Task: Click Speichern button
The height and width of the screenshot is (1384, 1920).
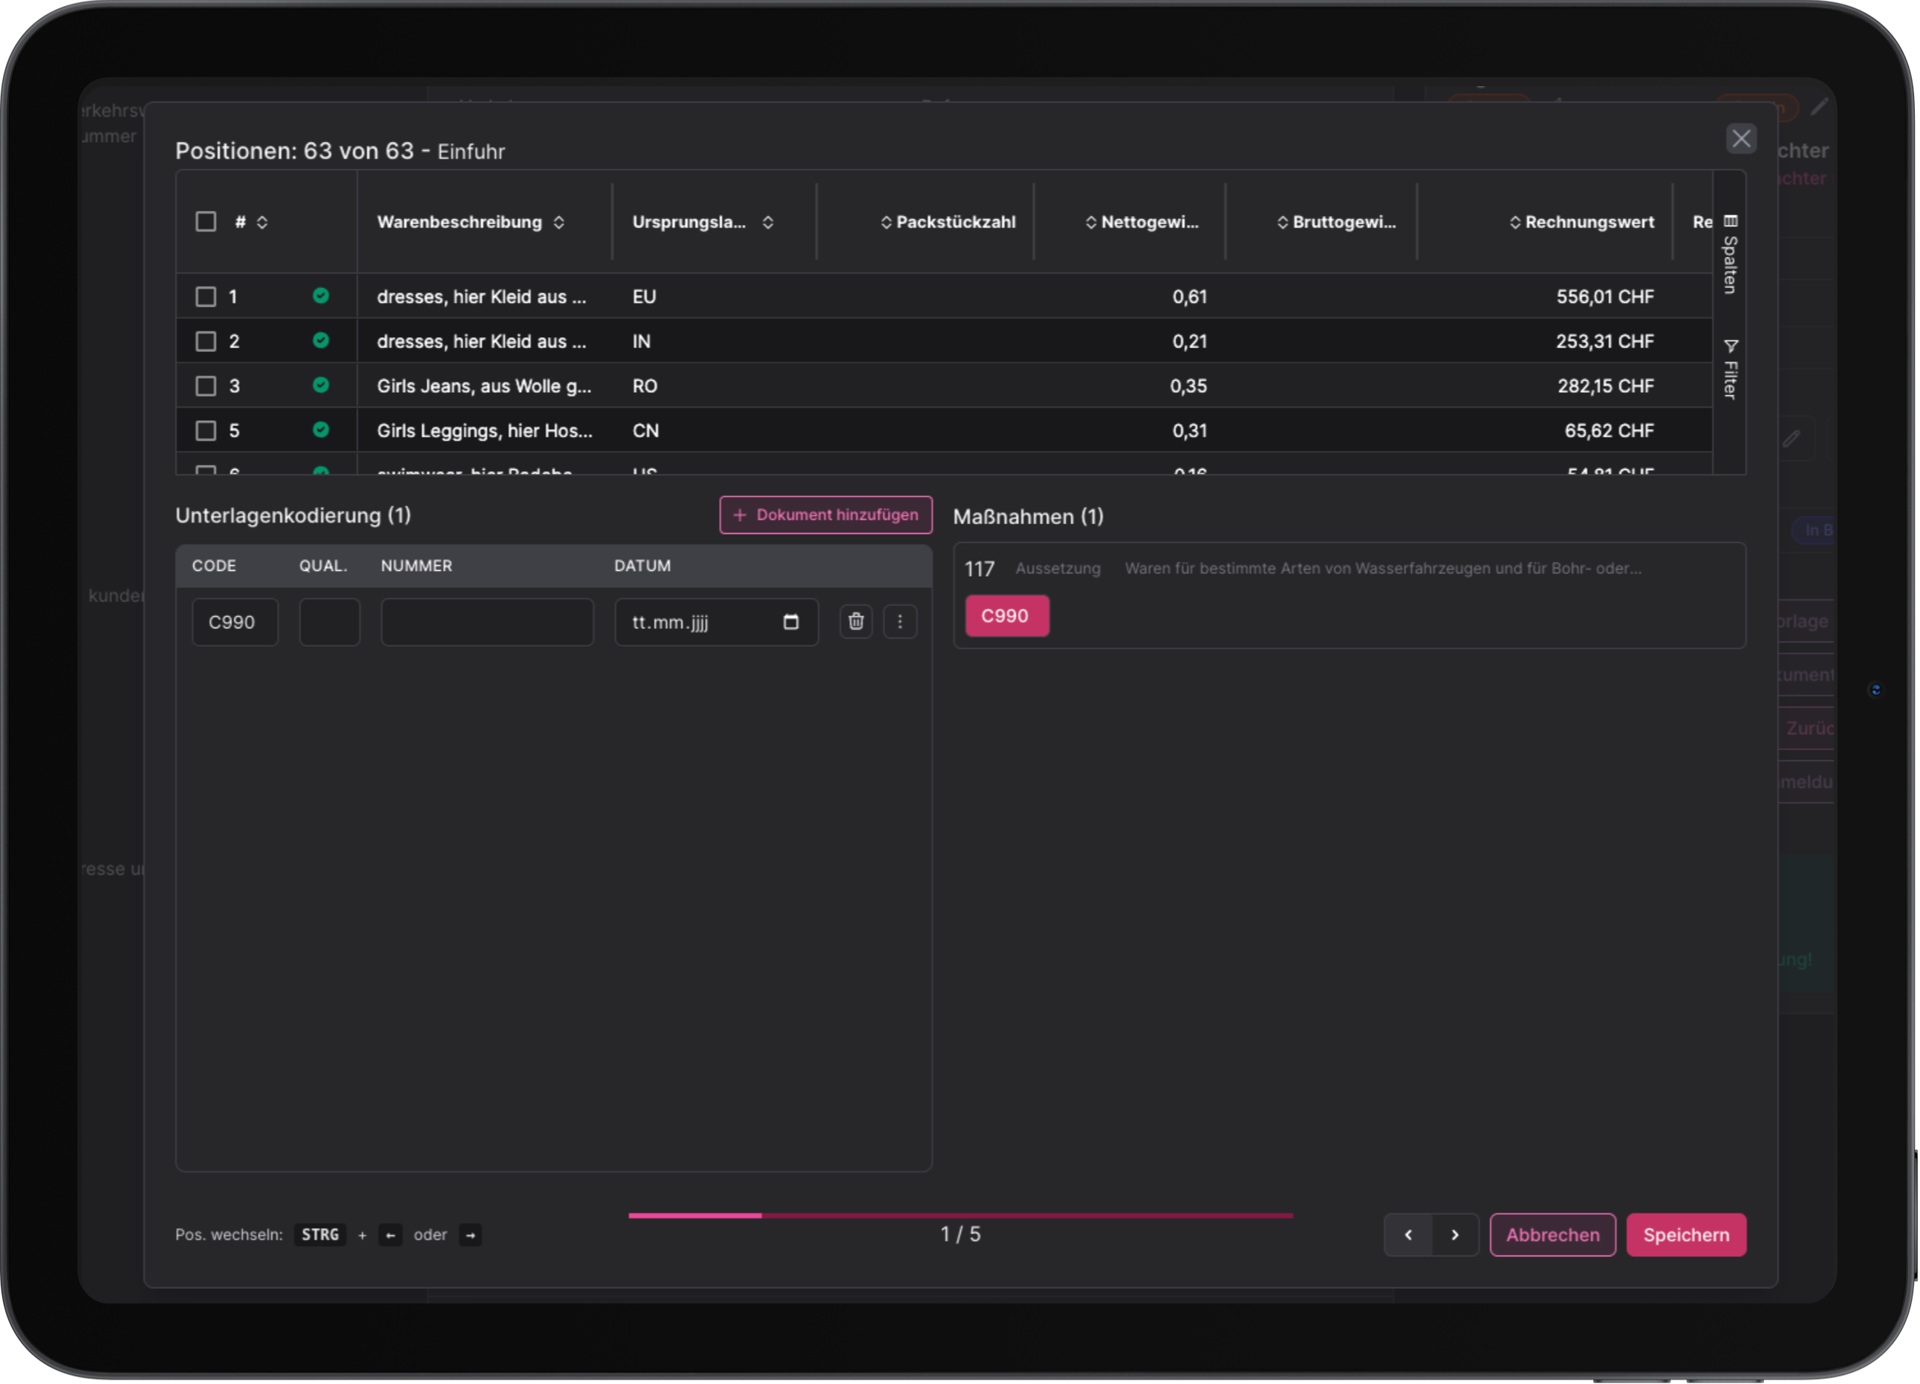Action: tap(1685, 1235)
